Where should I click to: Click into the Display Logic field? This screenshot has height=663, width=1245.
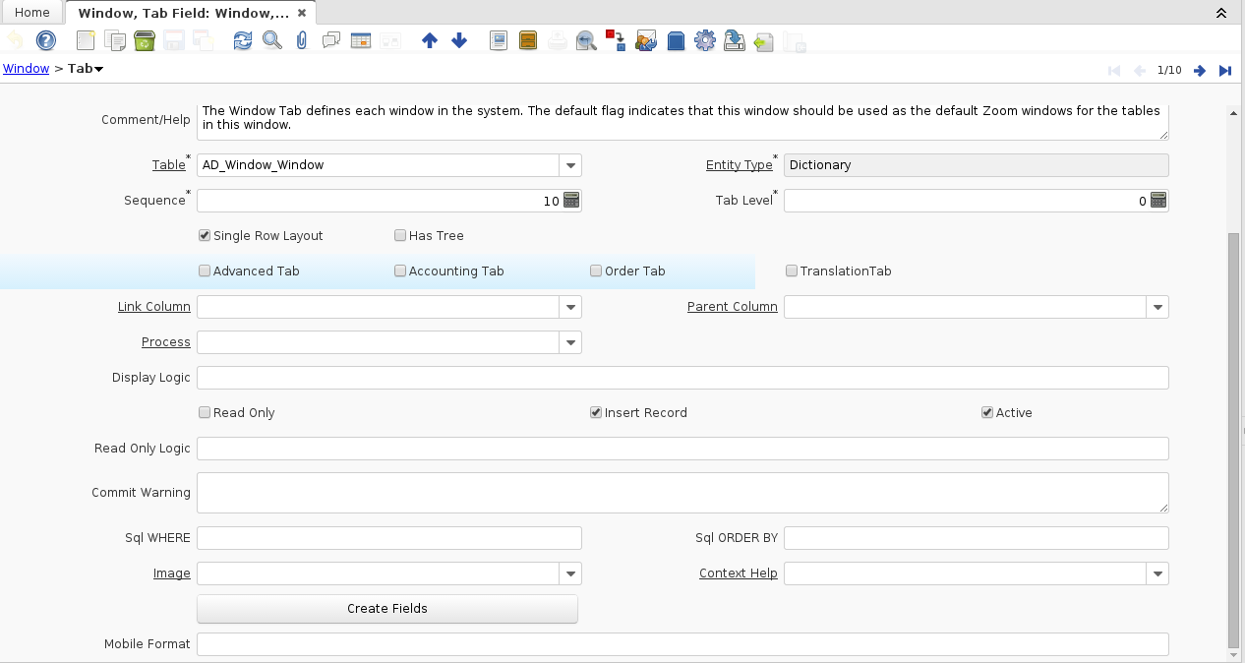pos(682,378)
